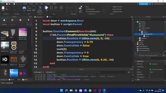Collapse code fold at line 4

41,31
